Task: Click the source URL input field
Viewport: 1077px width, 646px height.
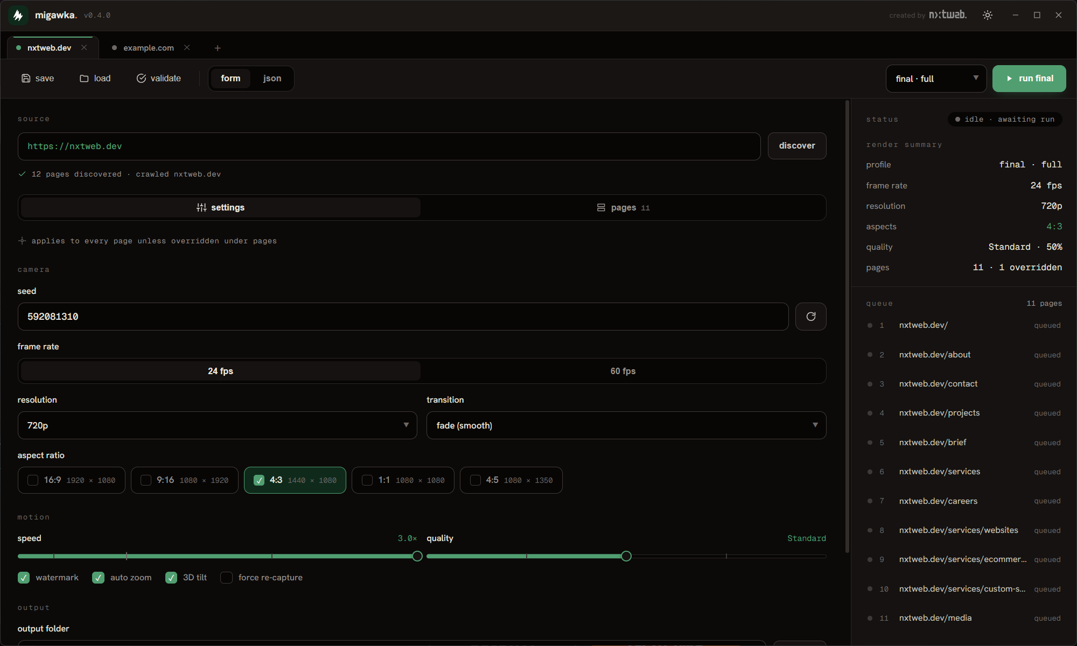Action: click(389, 146)
